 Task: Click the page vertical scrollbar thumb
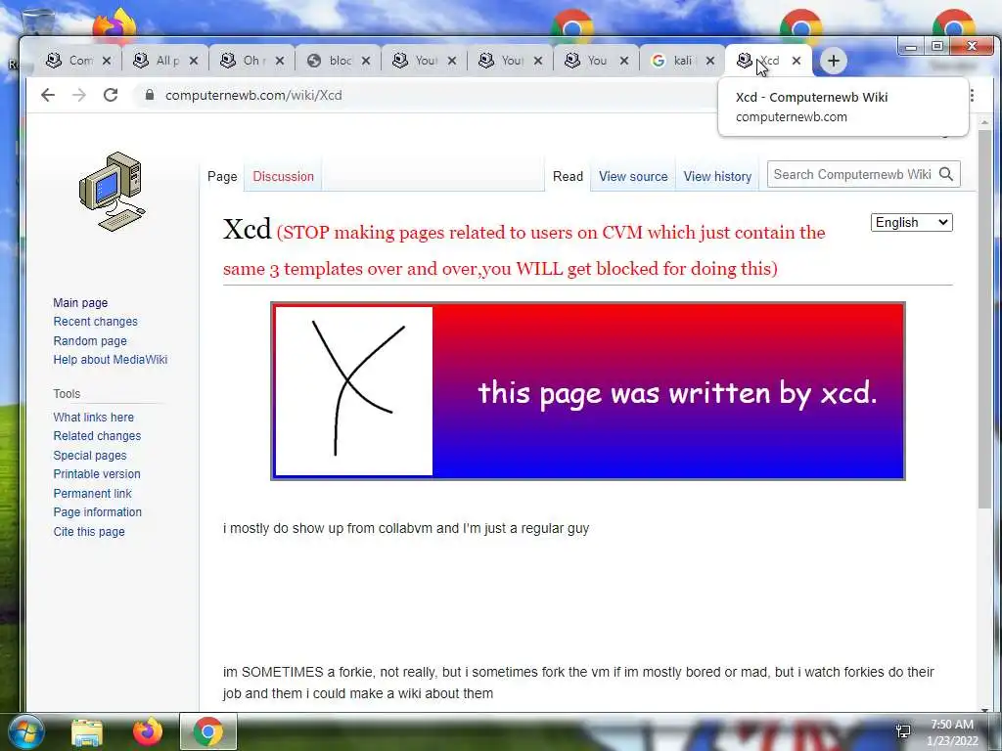tap(984, 320)
